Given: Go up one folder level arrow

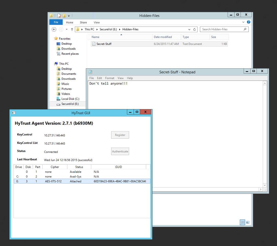Looking at the screenshot, I should pyautogui.click(x=72, y=29).
